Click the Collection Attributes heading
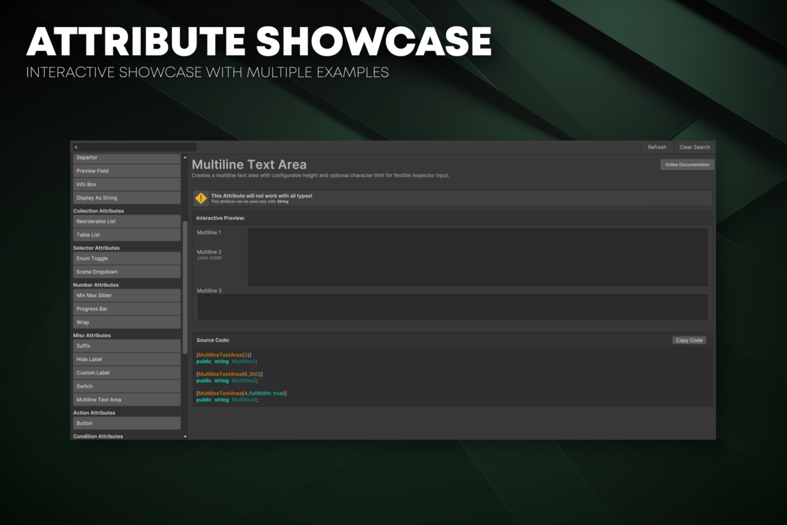 (98, 211)
